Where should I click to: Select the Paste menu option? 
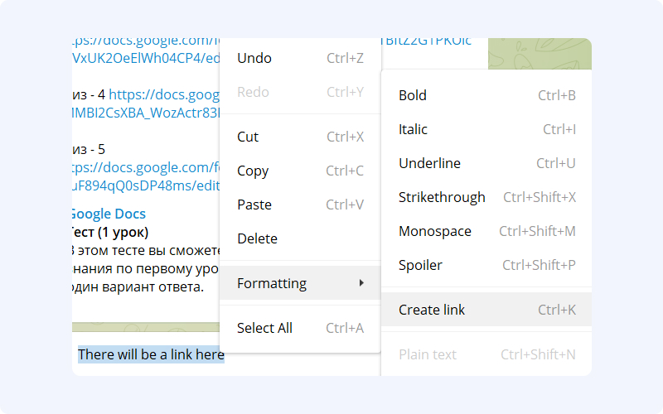coord(300,205)
